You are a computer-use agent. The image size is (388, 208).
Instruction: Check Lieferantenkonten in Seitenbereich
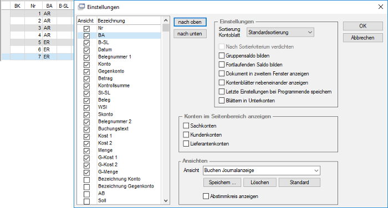(x=186, y=143)
